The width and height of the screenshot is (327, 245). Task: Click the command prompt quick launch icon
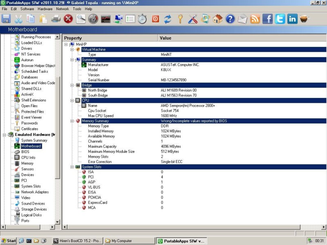click(29, 241)
